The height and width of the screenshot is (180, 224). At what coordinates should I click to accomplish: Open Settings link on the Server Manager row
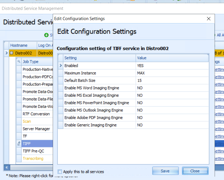point(219,129)
